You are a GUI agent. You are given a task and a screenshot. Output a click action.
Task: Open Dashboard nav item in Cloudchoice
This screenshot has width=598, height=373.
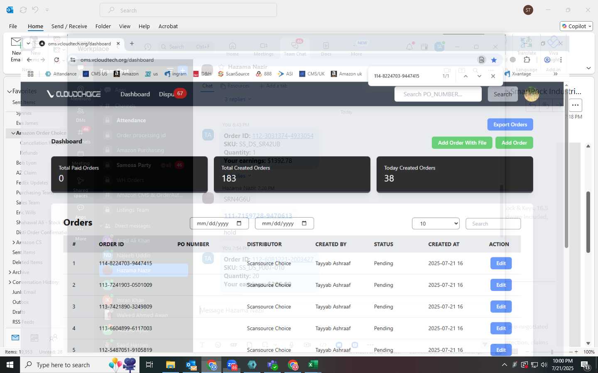pyautogui.click(x=135, y=94)
